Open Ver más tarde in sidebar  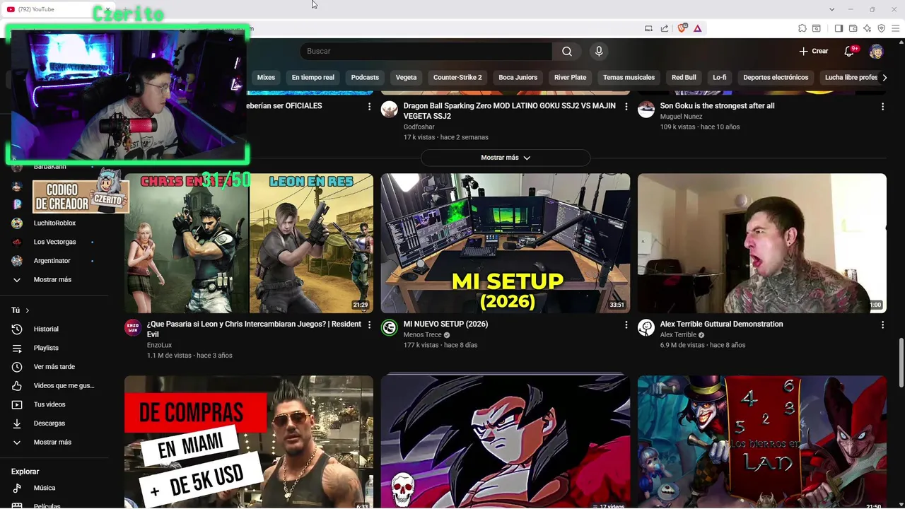click(x=54, y=367)
